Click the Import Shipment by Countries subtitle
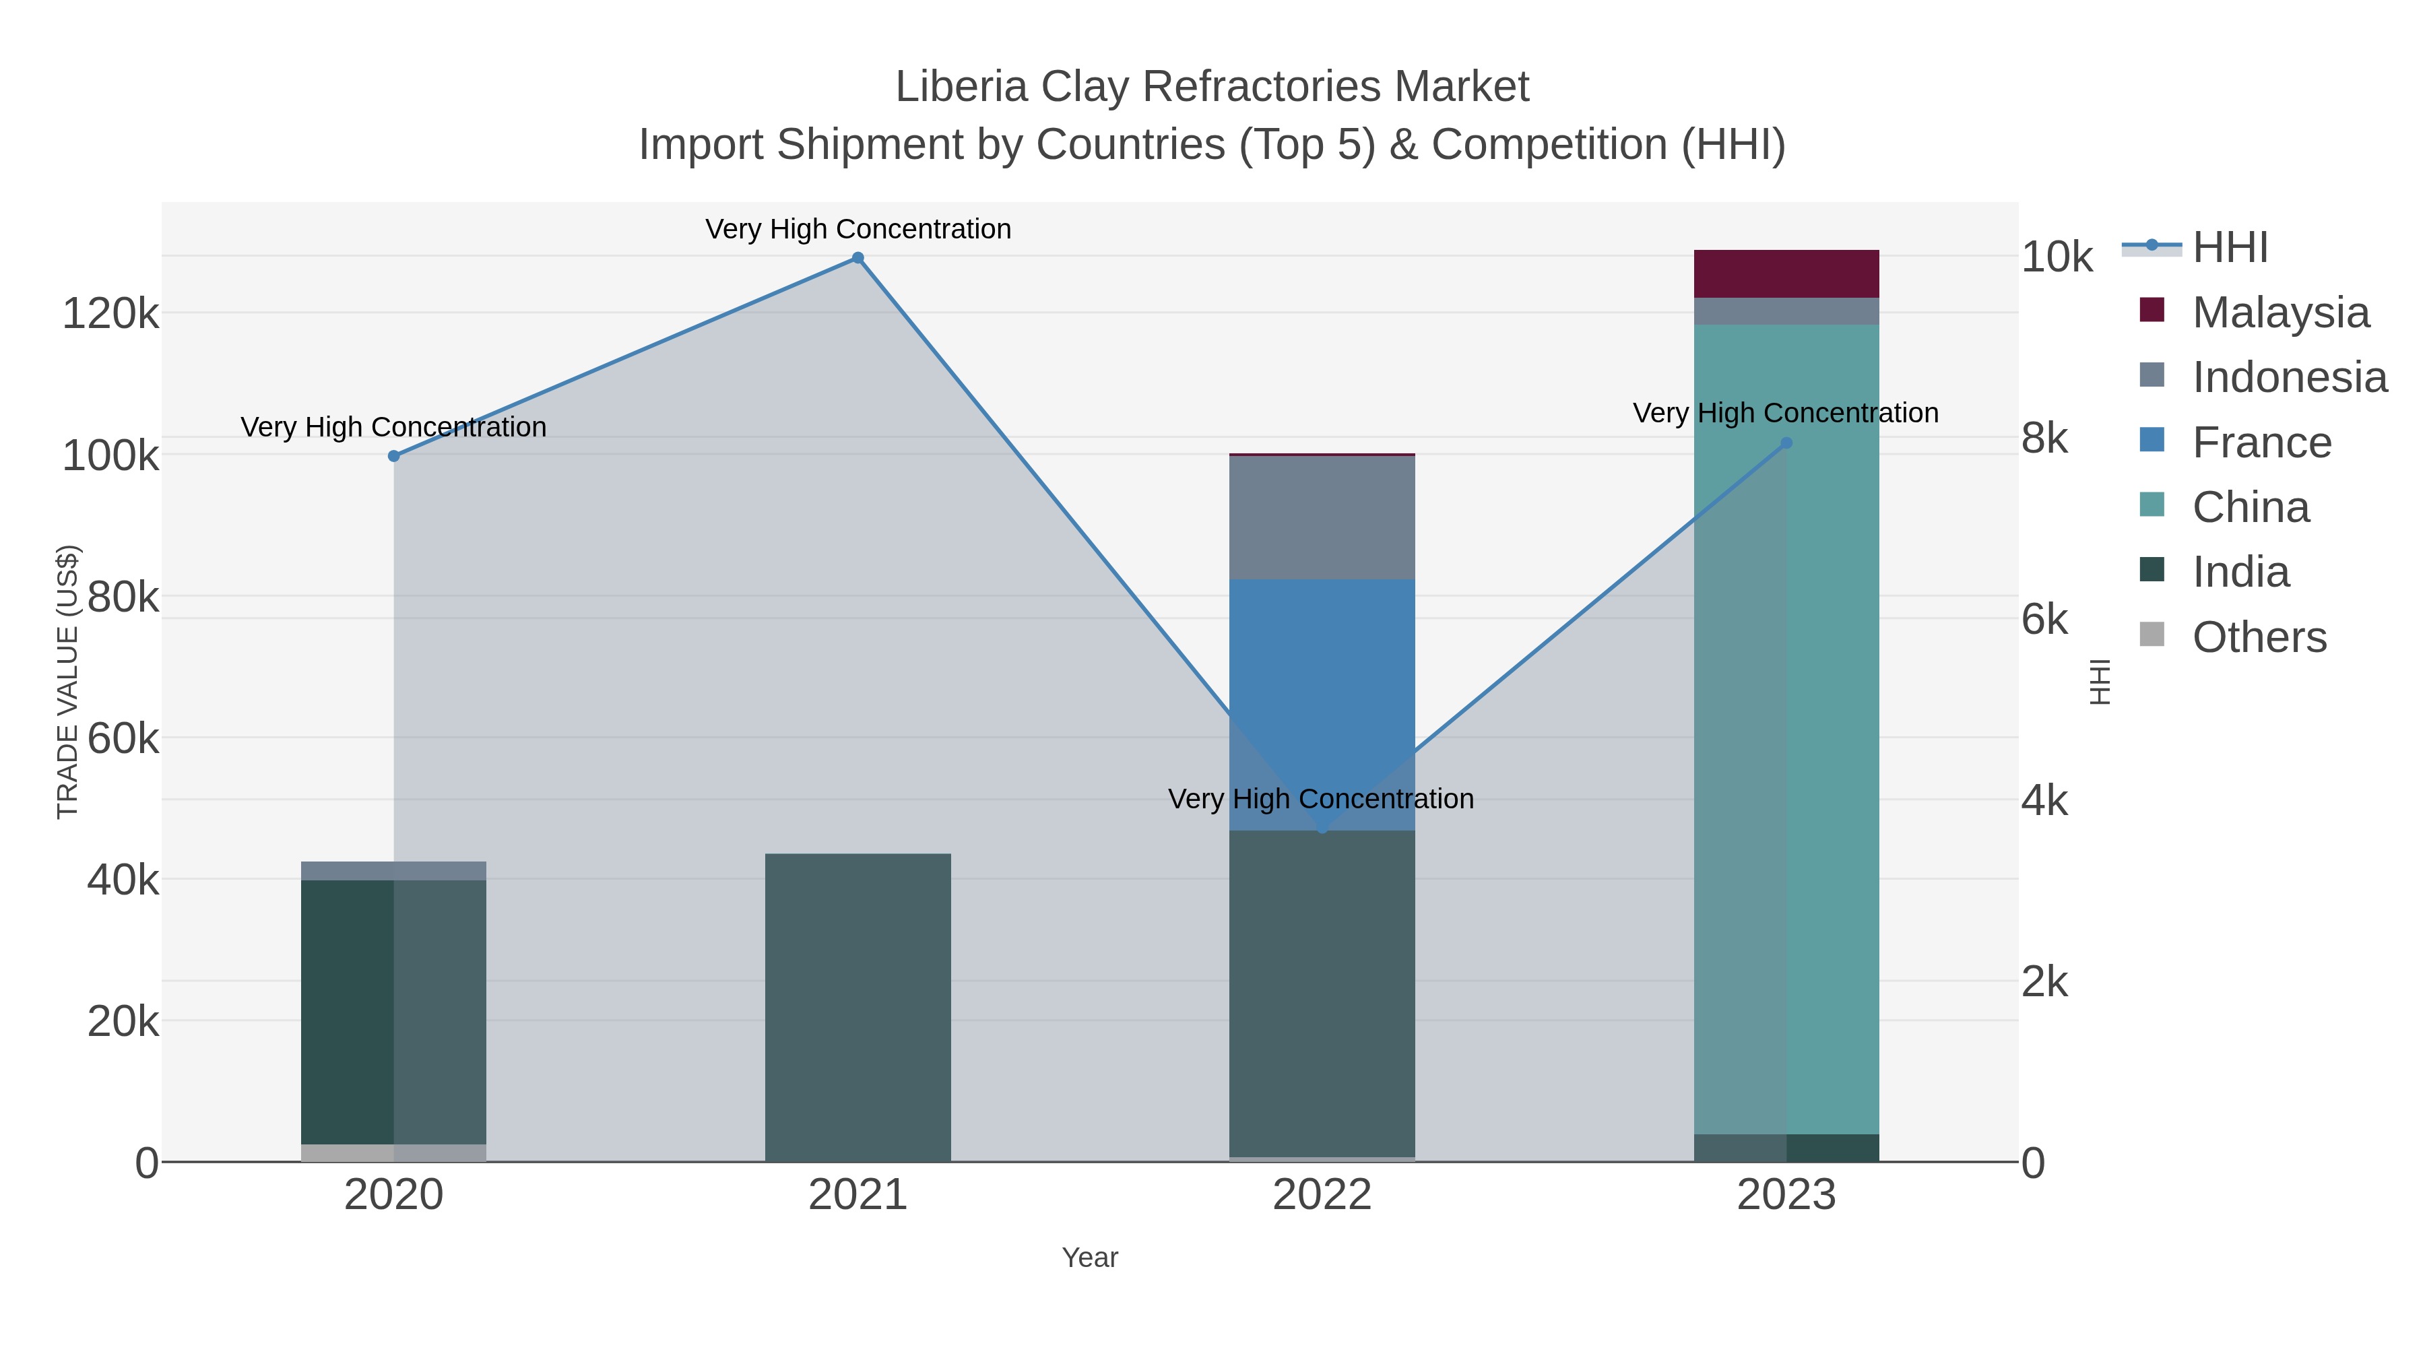 point(1212,145)
